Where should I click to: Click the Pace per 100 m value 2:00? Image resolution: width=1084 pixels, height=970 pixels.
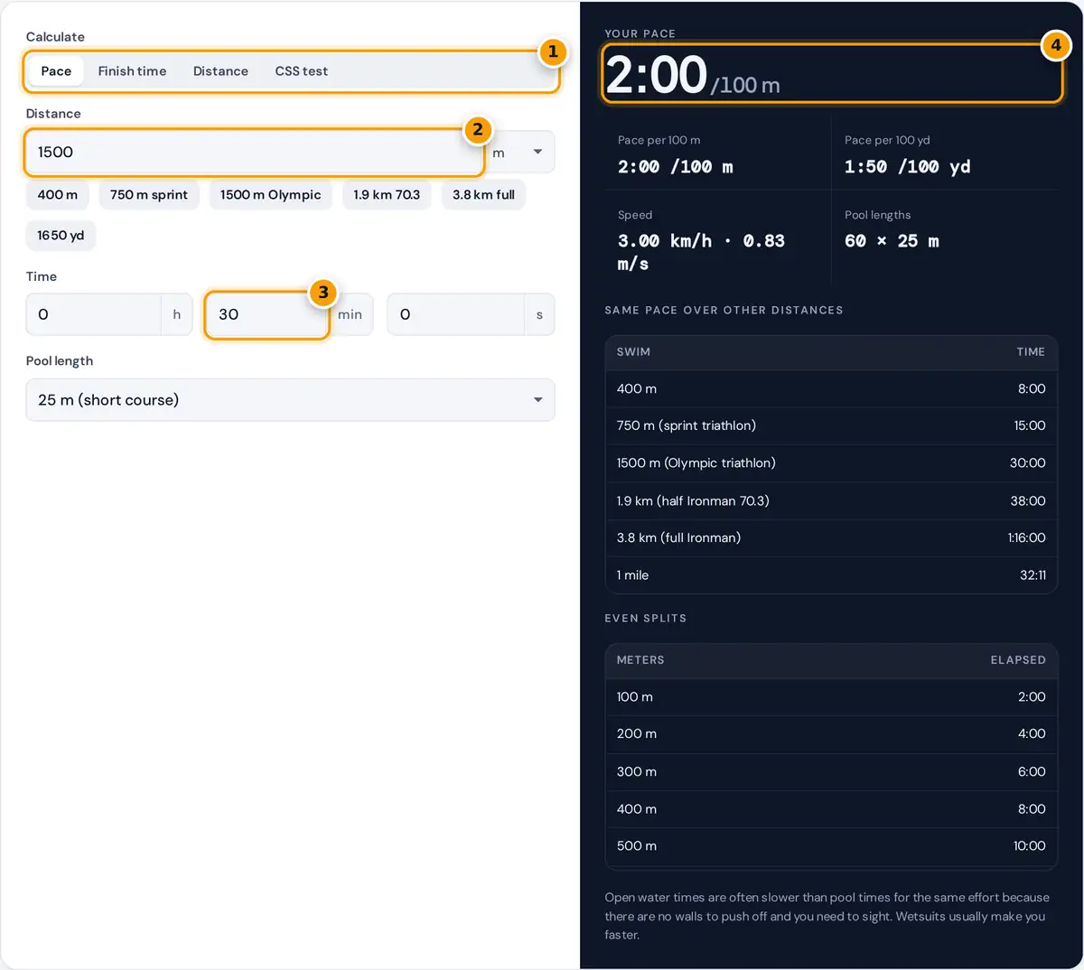pyautogui.click(x=676, y=166)
